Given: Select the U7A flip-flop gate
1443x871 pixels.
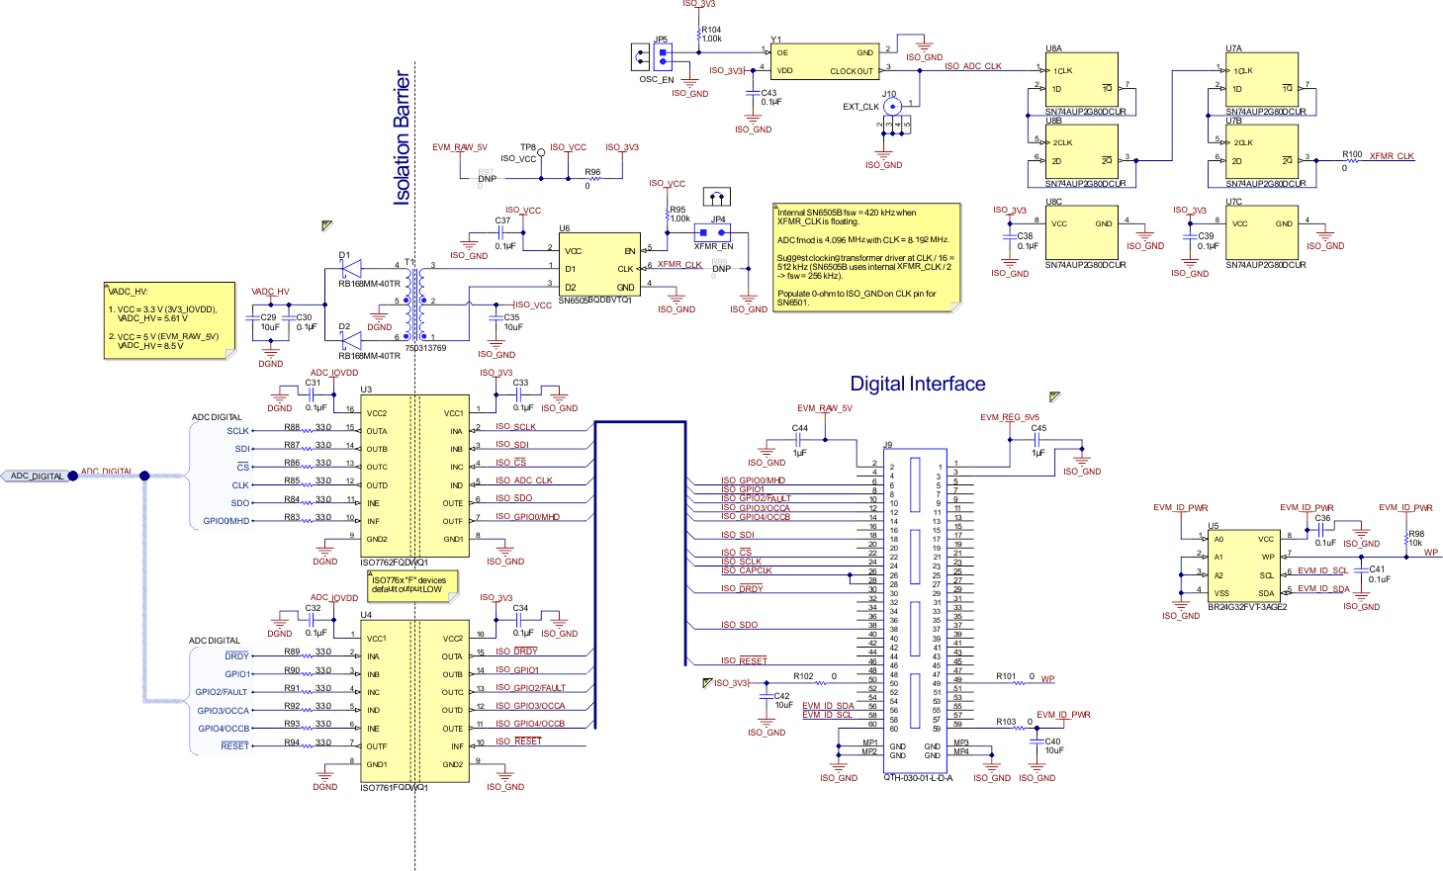Looking at the screenshot, I should pos(1262,80).
